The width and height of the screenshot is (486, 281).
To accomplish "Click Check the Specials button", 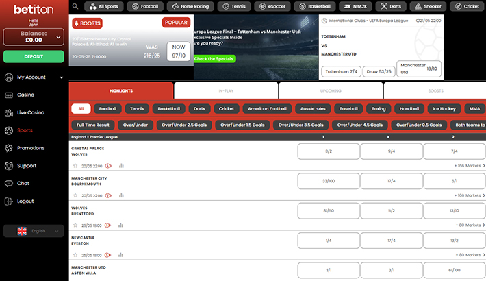I will click(214, 59).
